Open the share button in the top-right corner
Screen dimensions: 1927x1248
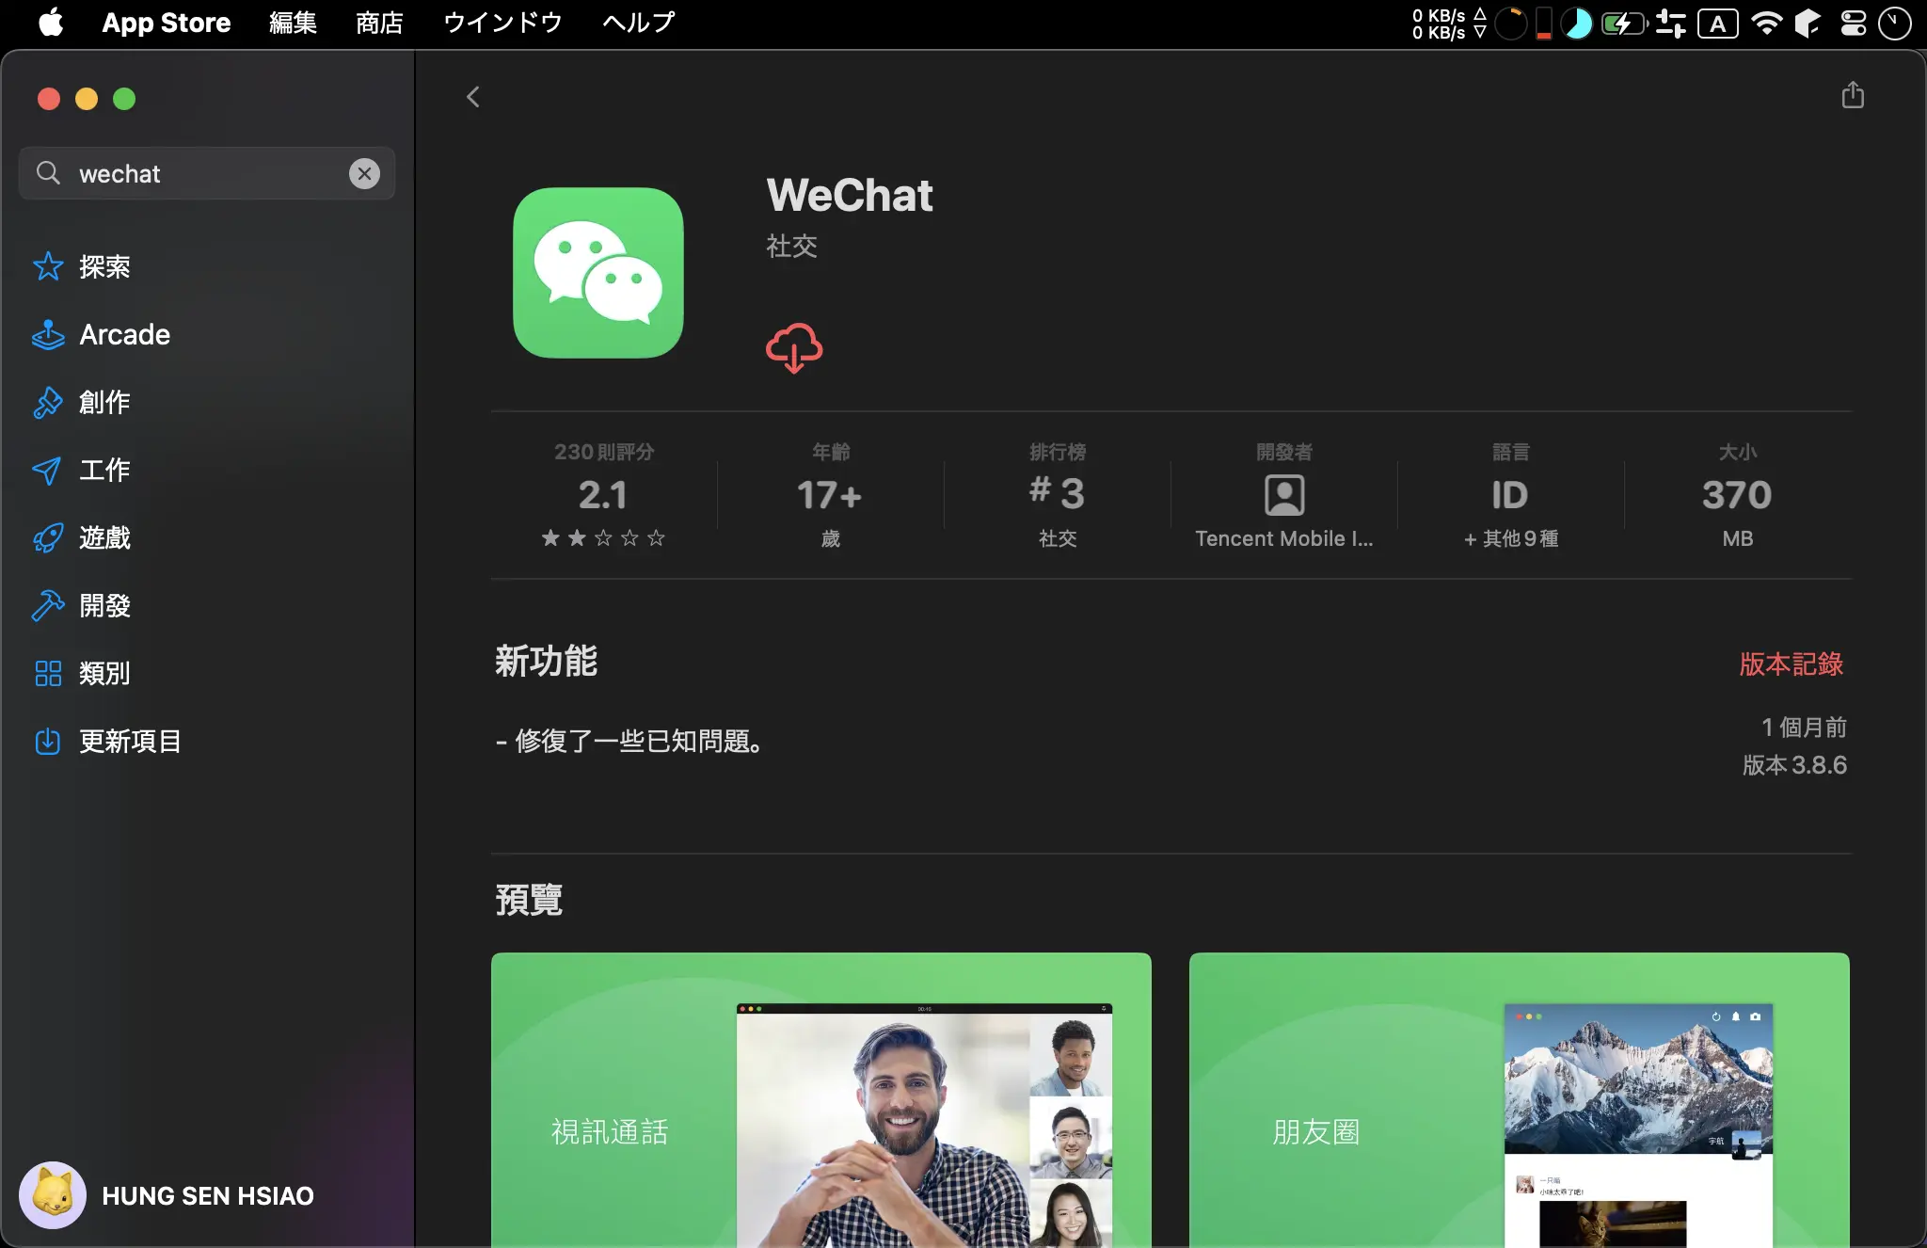(1852, 95)
